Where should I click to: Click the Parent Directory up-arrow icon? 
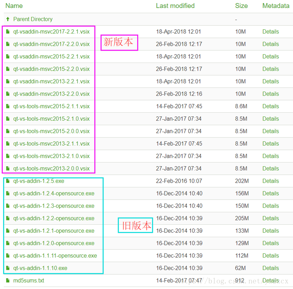tap(8, 19)
